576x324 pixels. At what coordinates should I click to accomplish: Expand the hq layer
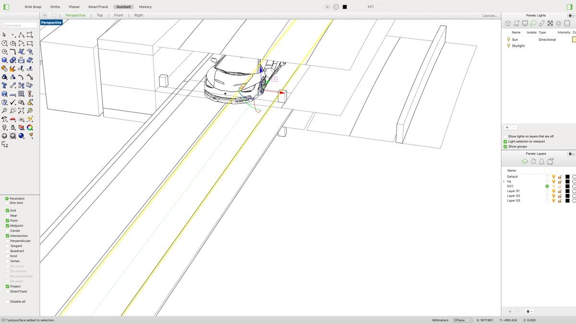[x=504, y=181]
